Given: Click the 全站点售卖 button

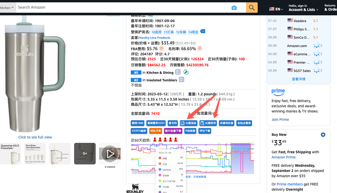Looking at the screenshot, I should (x=244, y=123).
